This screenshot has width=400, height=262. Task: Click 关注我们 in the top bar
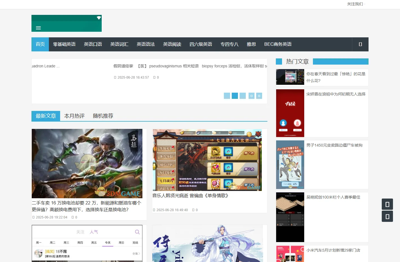pyautogui.click(x=355, y=4)
